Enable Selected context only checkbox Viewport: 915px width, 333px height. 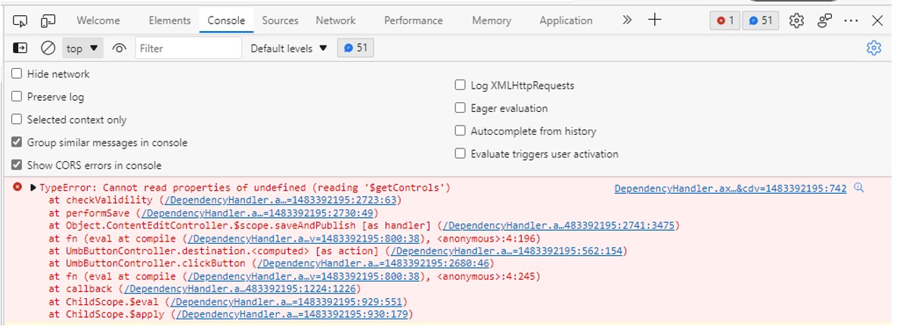click(17, 120)
